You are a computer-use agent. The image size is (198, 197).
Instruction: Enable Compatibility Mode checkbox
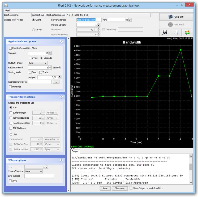[x=11, y=48]
